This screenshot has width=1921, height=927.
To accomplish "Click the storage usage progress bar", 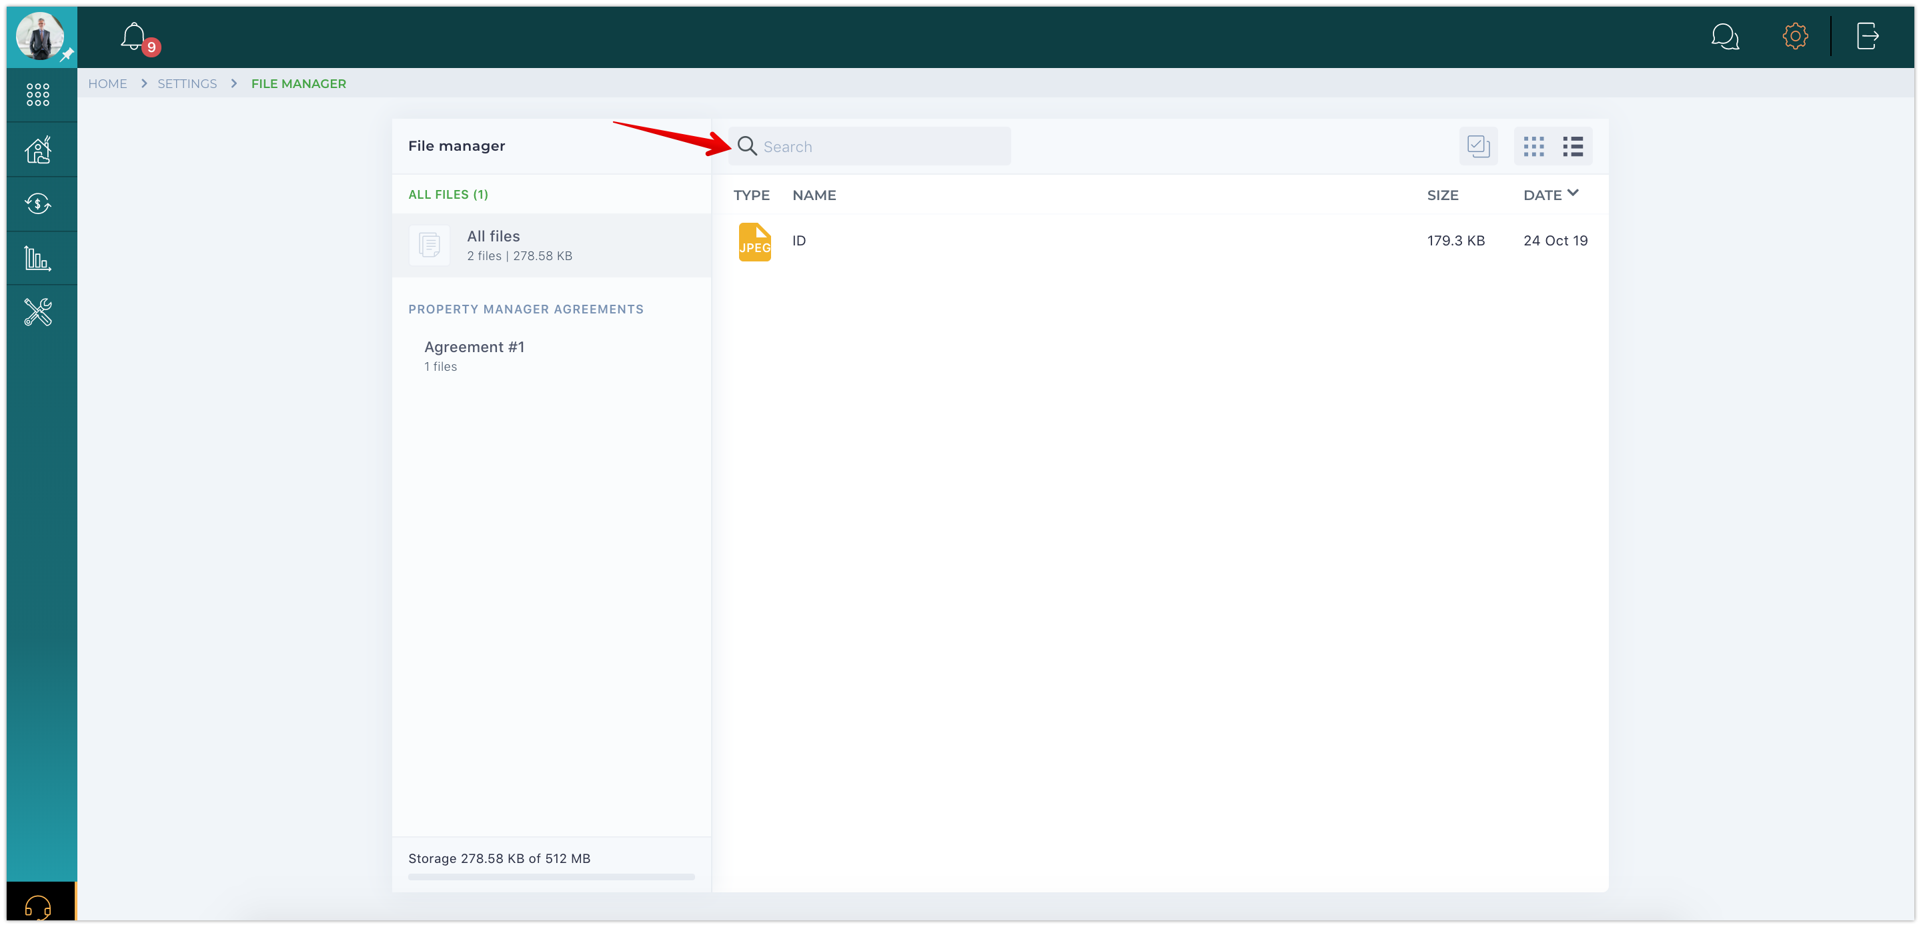I will click(551, 877).
